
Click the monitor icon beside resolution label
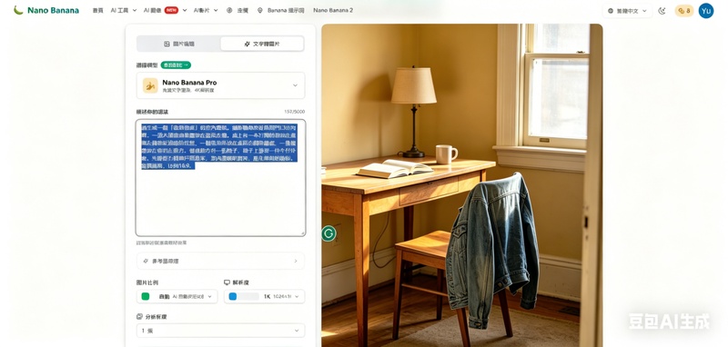coord(227,283)
